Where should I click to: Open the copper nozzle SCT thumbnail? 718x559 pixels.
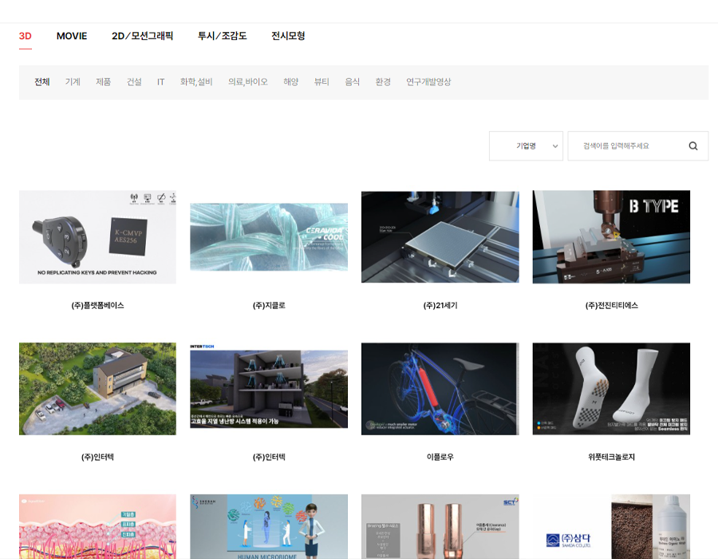pos(440,526)
